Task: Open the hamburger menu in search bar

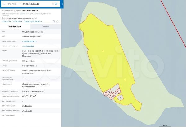Action: [4, 4]
